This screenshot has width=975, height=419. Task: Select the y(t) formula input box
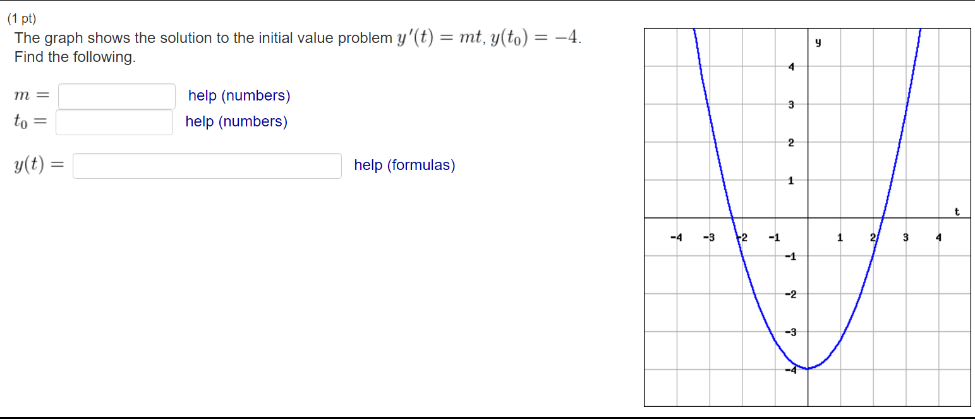(207, 166)
